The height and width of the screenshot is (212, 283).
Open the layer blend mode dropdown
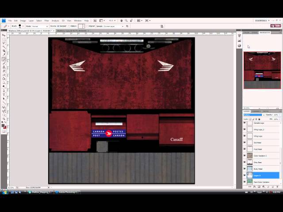[253, 115]
